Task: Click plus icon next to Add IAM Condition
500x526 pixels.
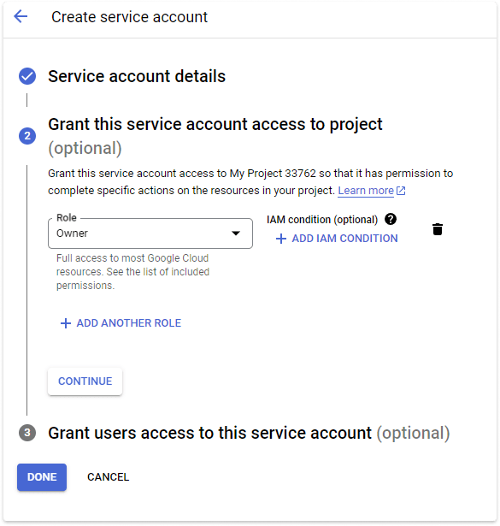Action: point(281,239)
